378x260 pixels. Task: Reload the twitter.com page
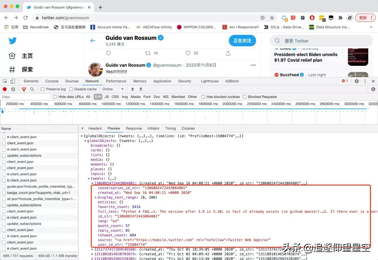(25, 17)
